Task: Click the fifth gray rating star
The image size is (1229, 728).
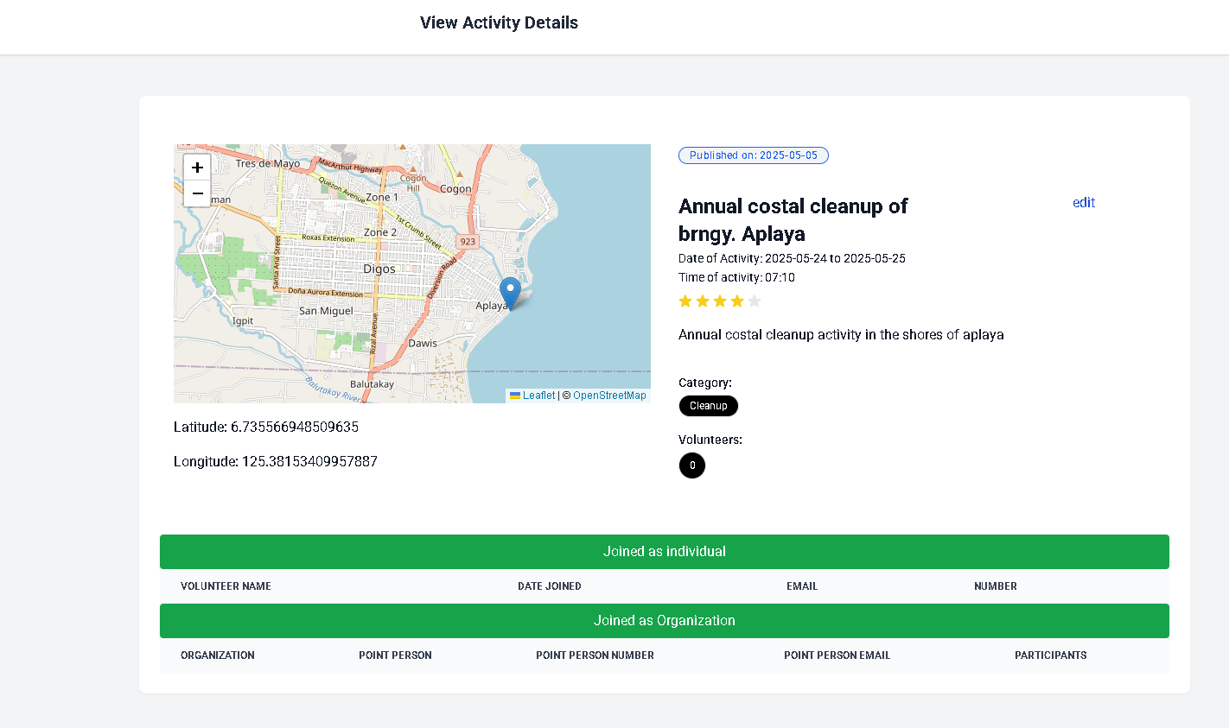Action: click(755, 301)
